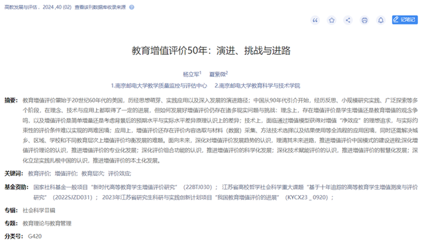Click classification number G420

35,236
